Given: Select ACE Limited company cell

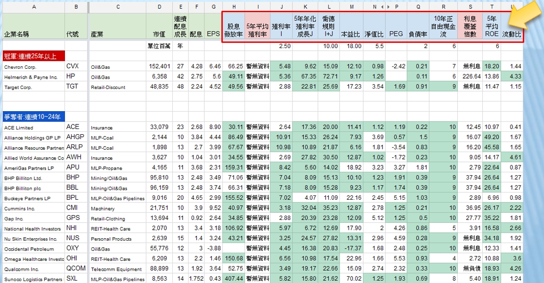Looking at the screenshot, I should coord(33,127).
